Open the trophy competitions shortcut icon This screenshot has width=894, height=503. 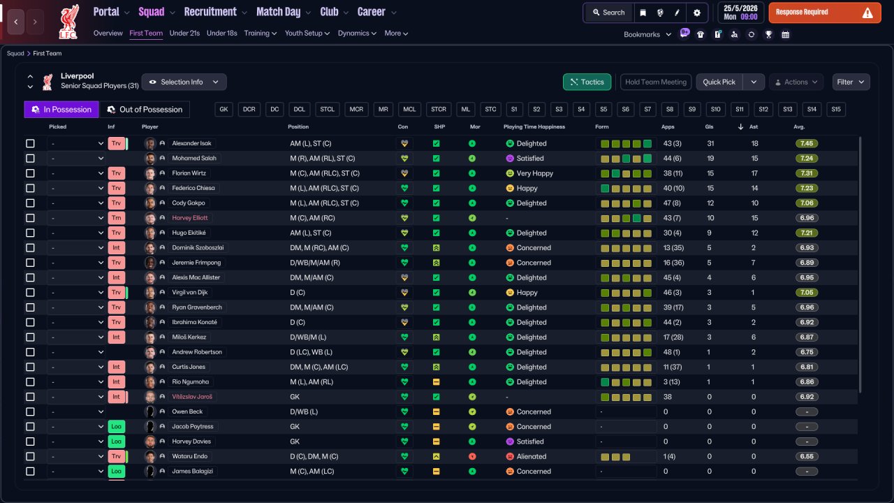tap(768, 34)
